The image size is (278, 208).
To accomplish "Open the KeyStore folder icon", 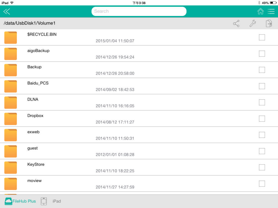I will click(11, 168).
